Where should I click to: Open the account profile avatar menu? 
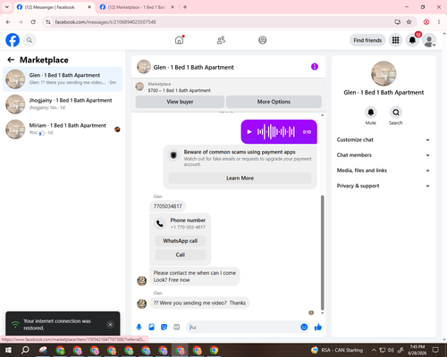pyautogui.click(x=429, y=40)
